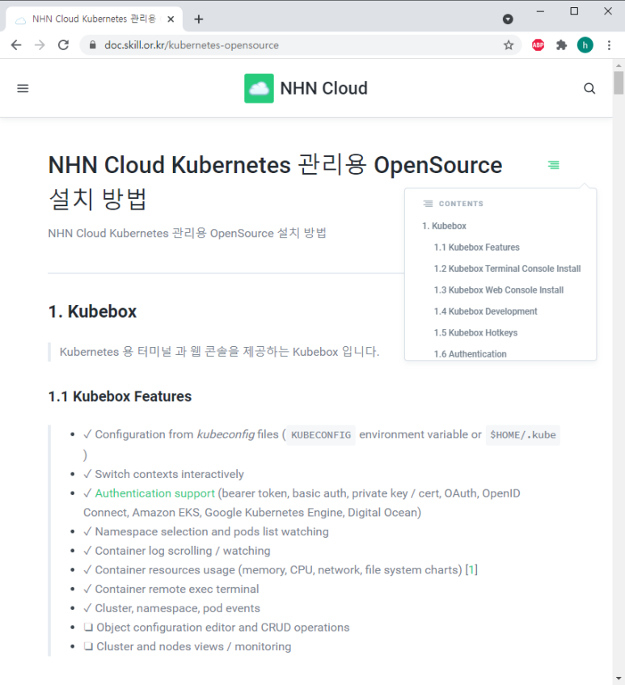
Task: Open the Adblock Plus extension icon
Action: [x=538, y=45]
